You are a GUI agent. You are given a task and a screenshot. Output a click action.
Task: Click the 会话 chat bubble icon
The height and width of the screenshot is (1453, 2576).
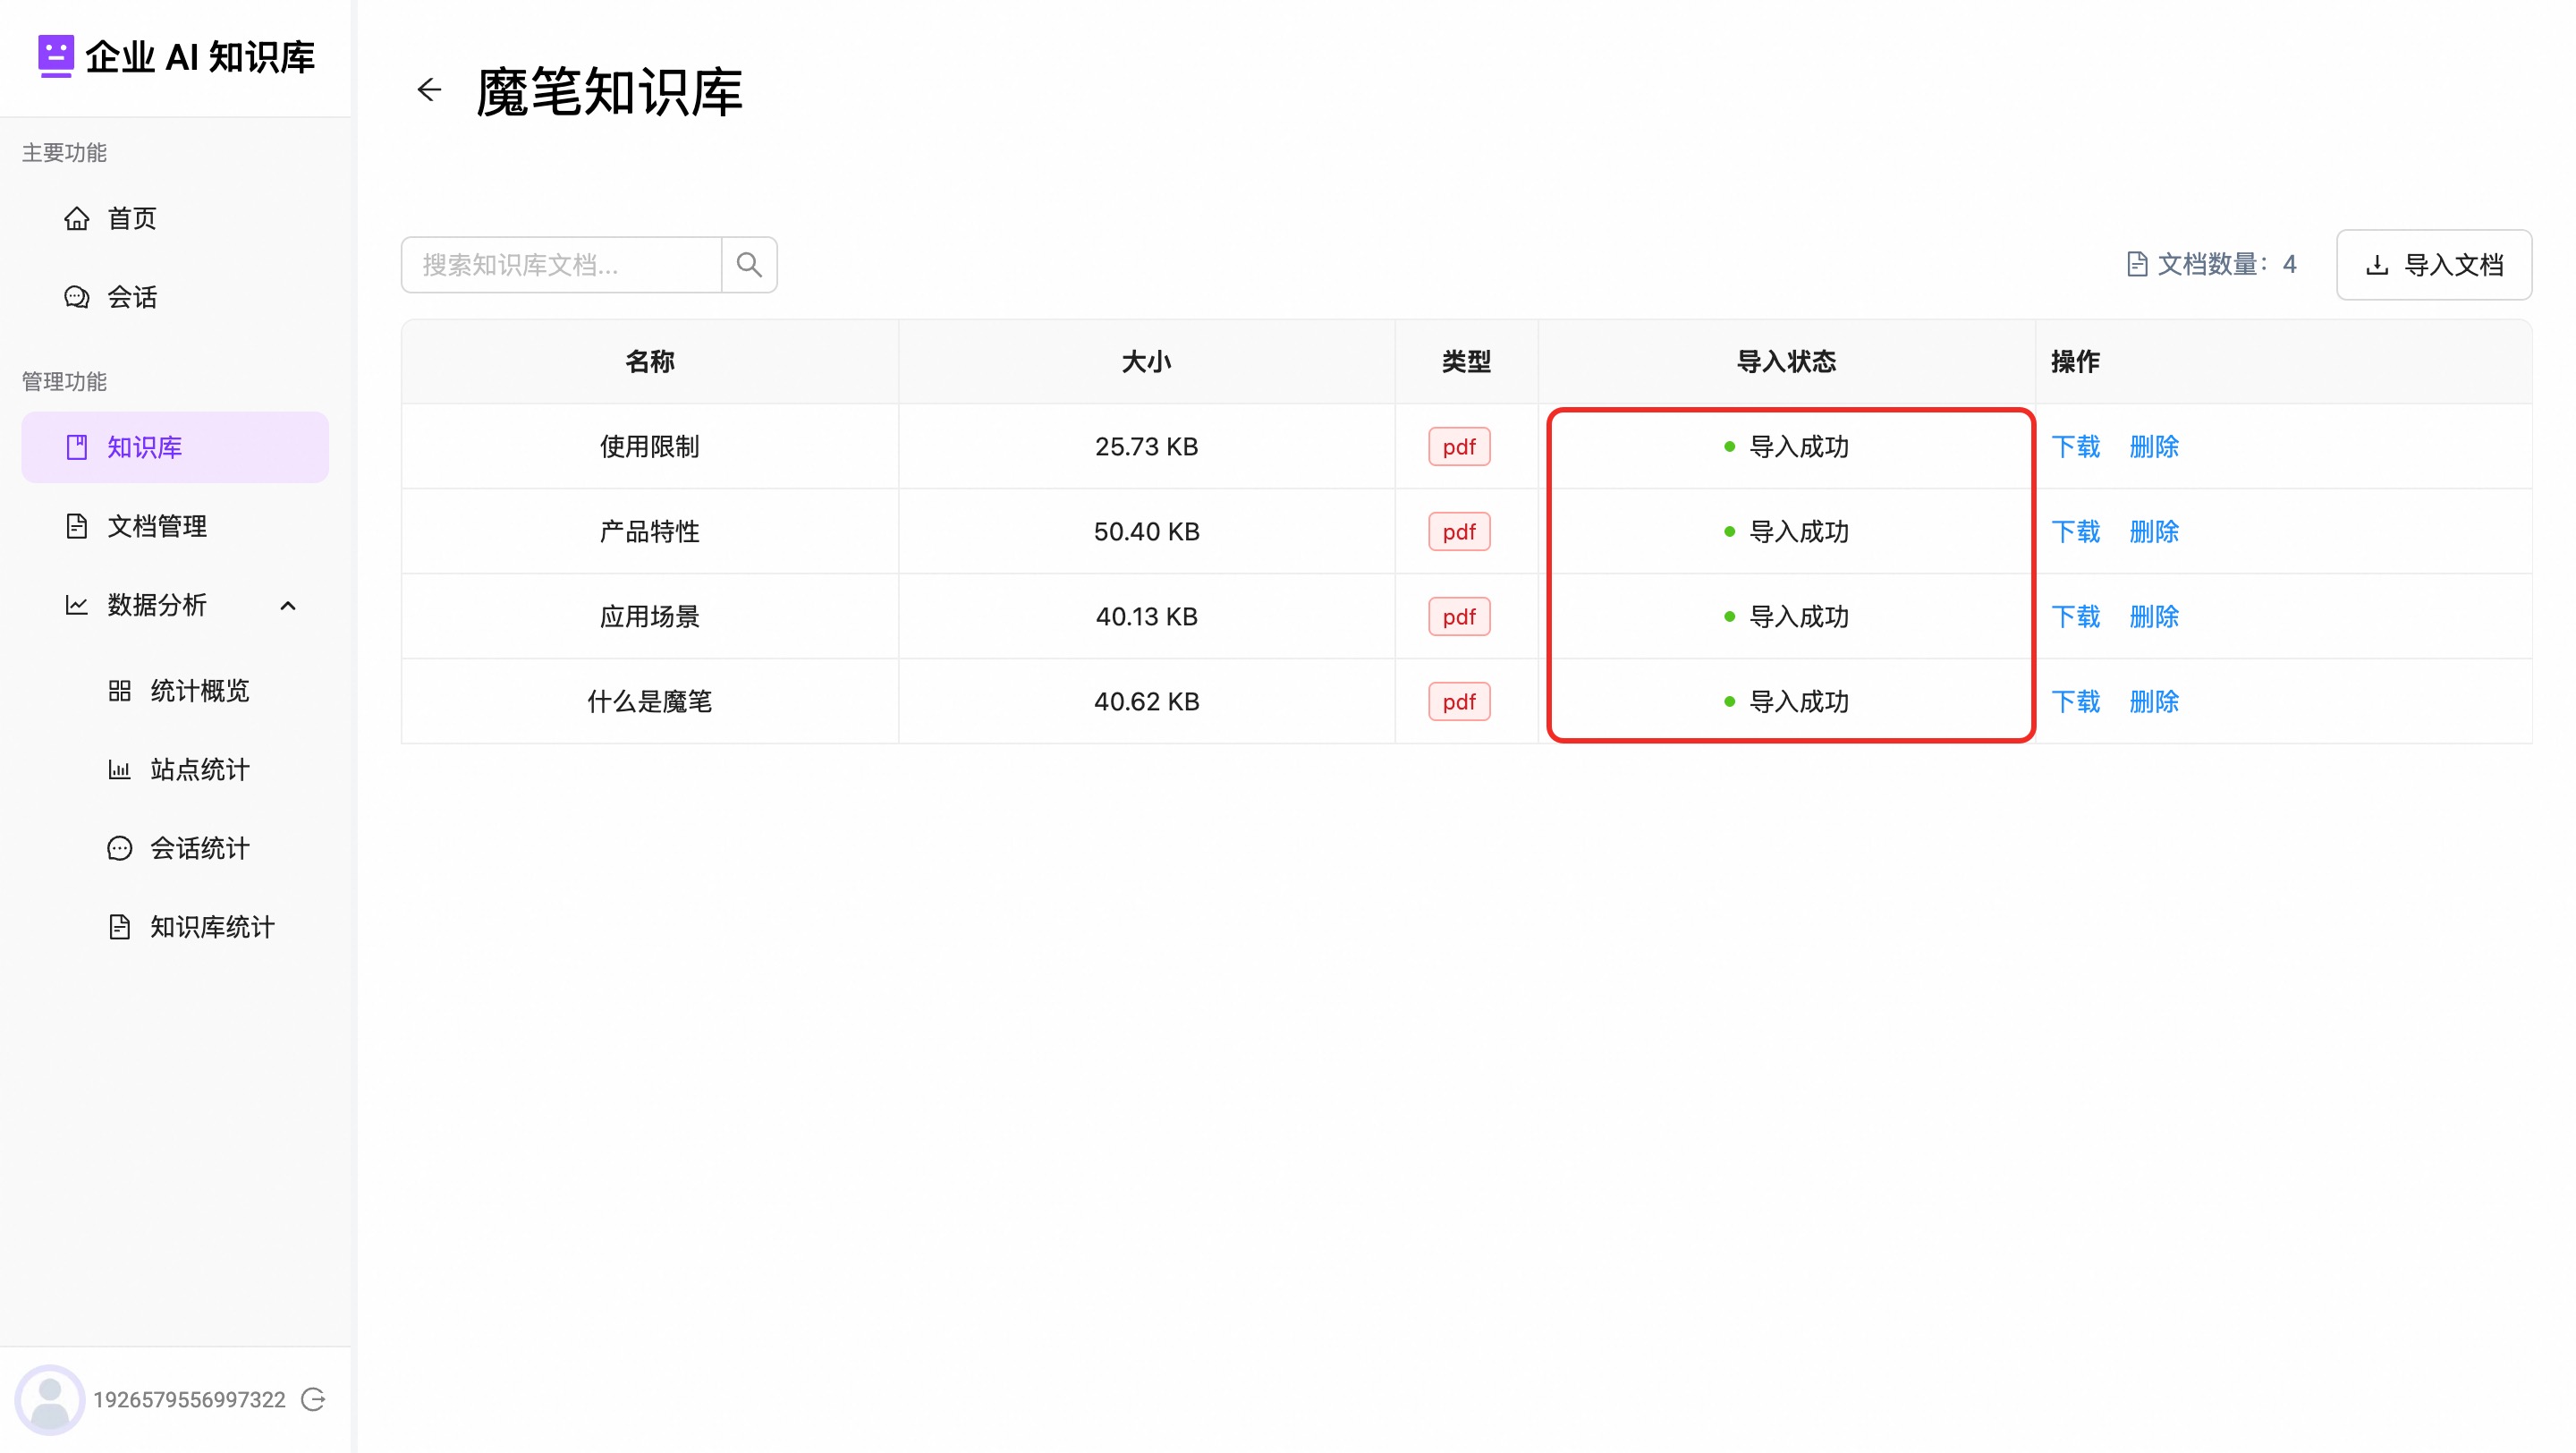point(77,297)
